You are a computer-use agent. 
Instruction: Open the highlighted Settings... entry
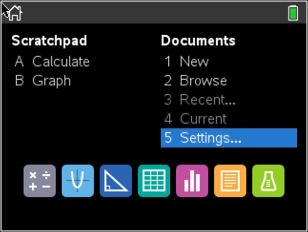tap(228, 138)
